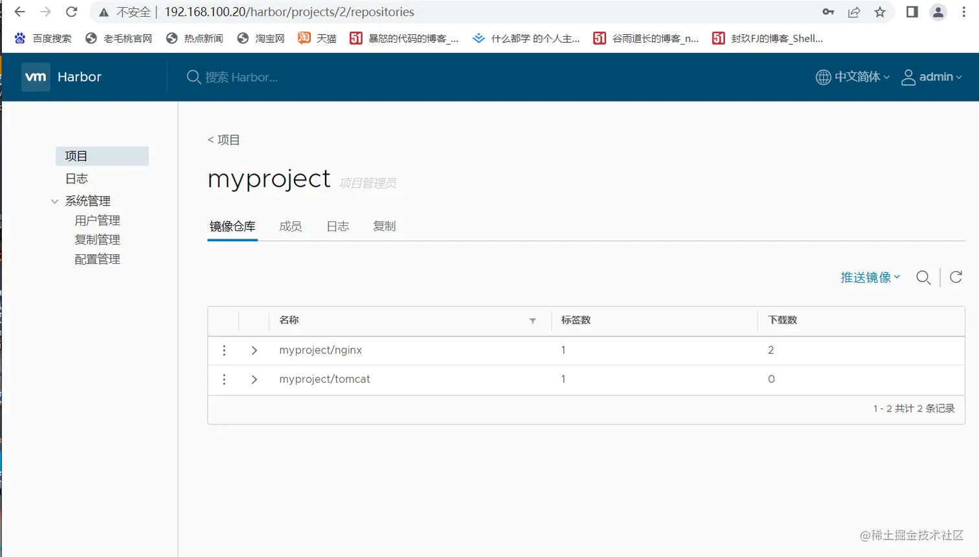Click the Harbor title text in header
Image resolution: width=979 pixels, height=557 pixels.
coord(80,77)
